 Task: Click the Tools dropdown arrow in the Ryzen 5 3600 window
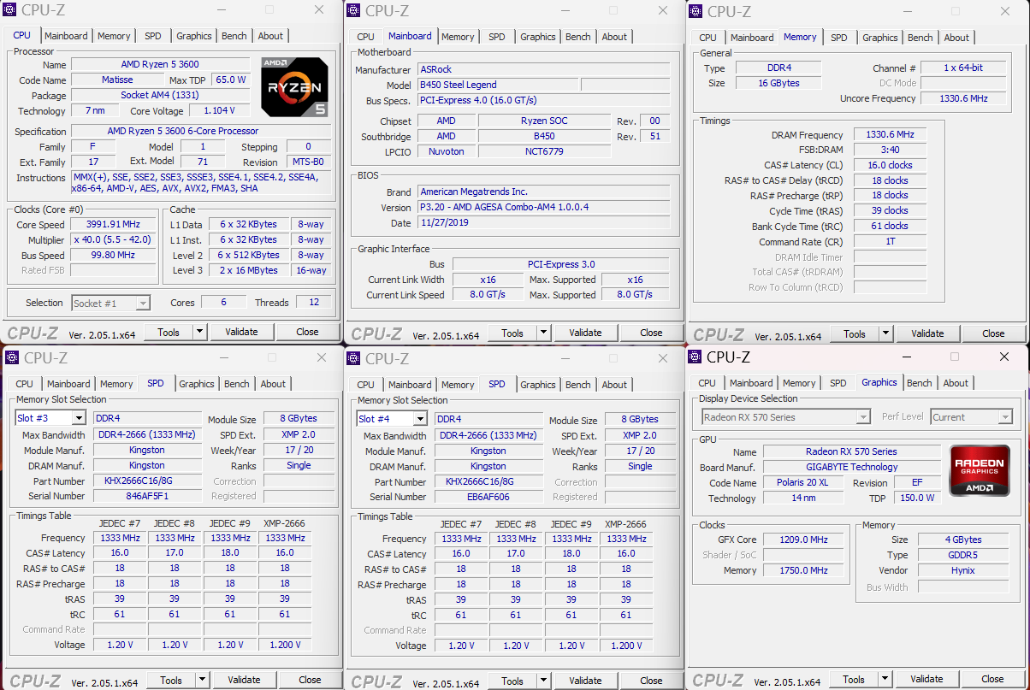click(x=199, y=332)
